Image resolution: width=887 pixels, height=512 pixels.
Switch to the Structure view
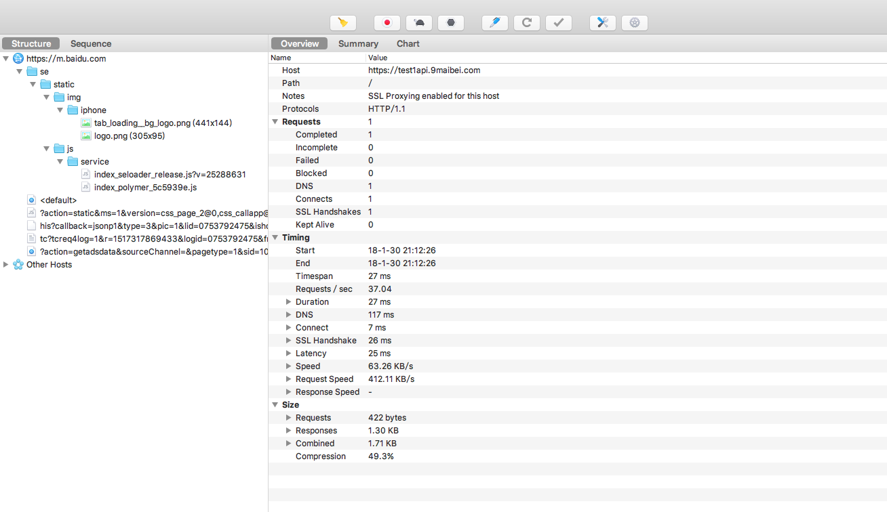[31, 43]
